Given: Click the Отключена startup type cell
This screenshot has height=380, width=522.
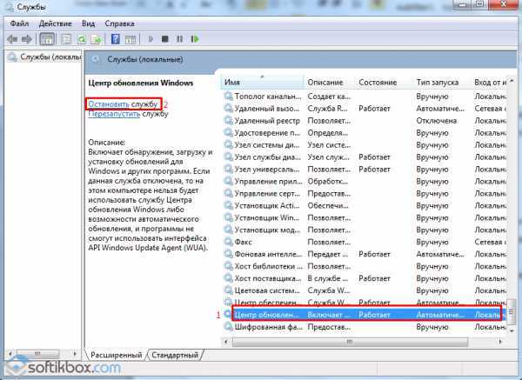Looking at the screenshot, I should point(436,121).
